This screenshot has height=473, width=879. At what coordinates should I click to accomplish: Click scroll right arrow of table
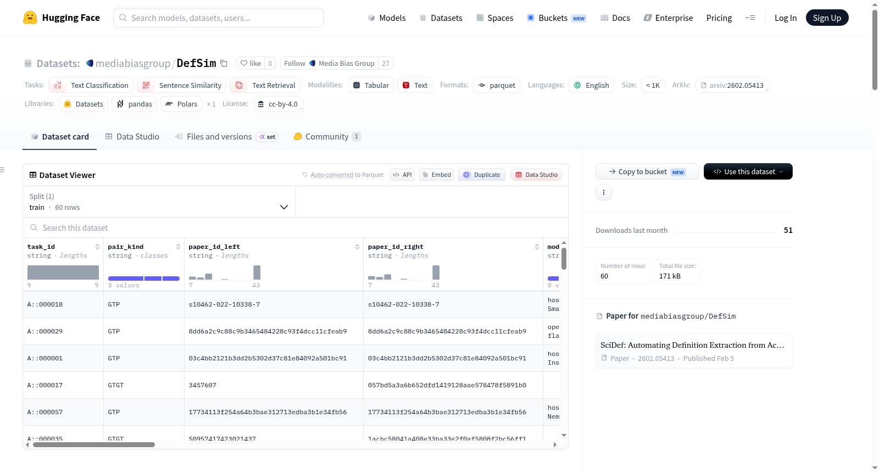tap(555, 444)
